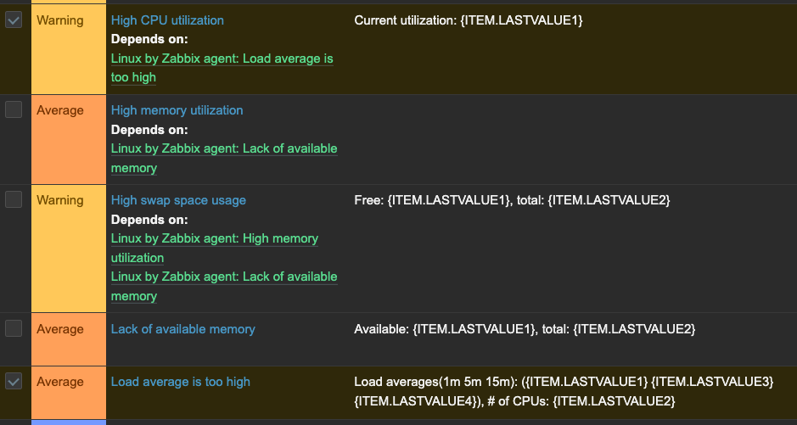Follow swap dependency link to Lack of available memory
The width and height of the screenshot is (797, 425).
pyautogui.click(x=224, y=286)
